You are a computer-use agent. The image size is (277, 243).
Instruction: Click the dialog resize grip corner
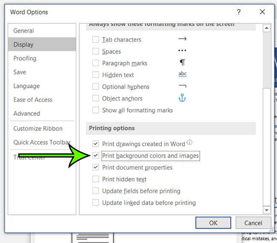[x=271, y=230]
